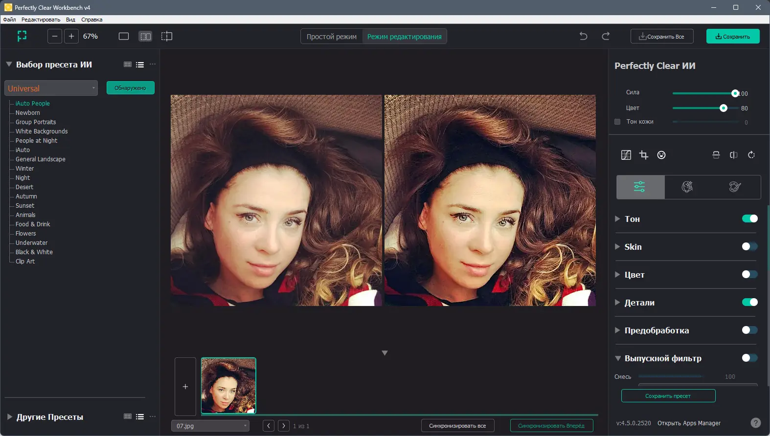Expand the Другие Пресеты panel

(9, 417)
